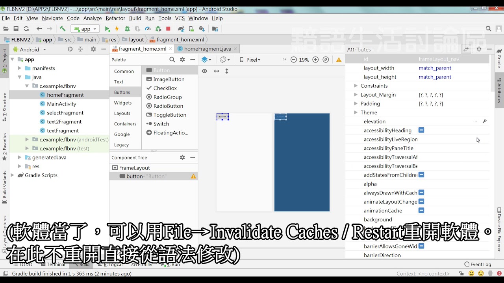
Task: Open Project panel gear settings
Action: point(93,49)
